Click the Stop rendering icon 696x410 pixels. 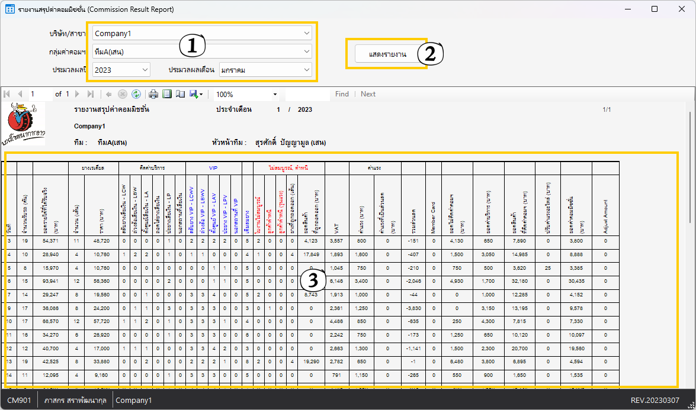point(123,94)
